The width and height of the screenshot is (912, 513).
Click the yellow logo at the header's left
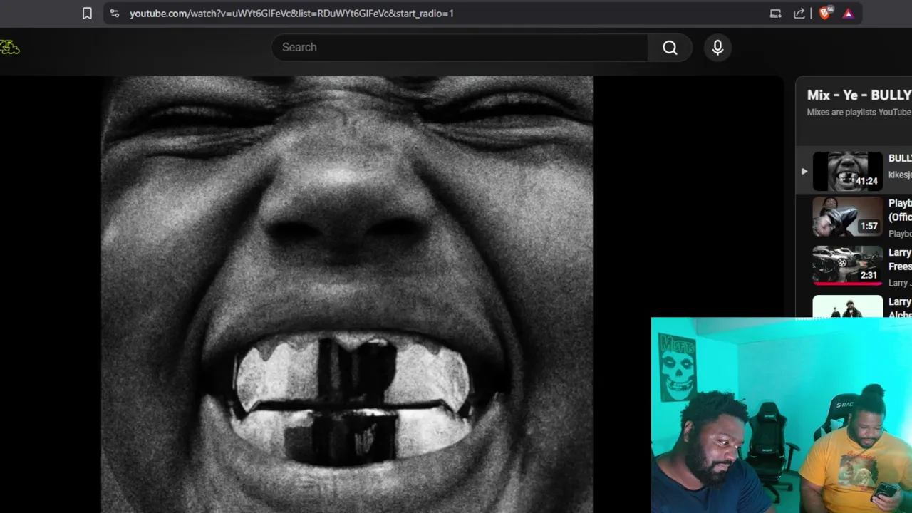pyautogui.click(x=9, y=47)
